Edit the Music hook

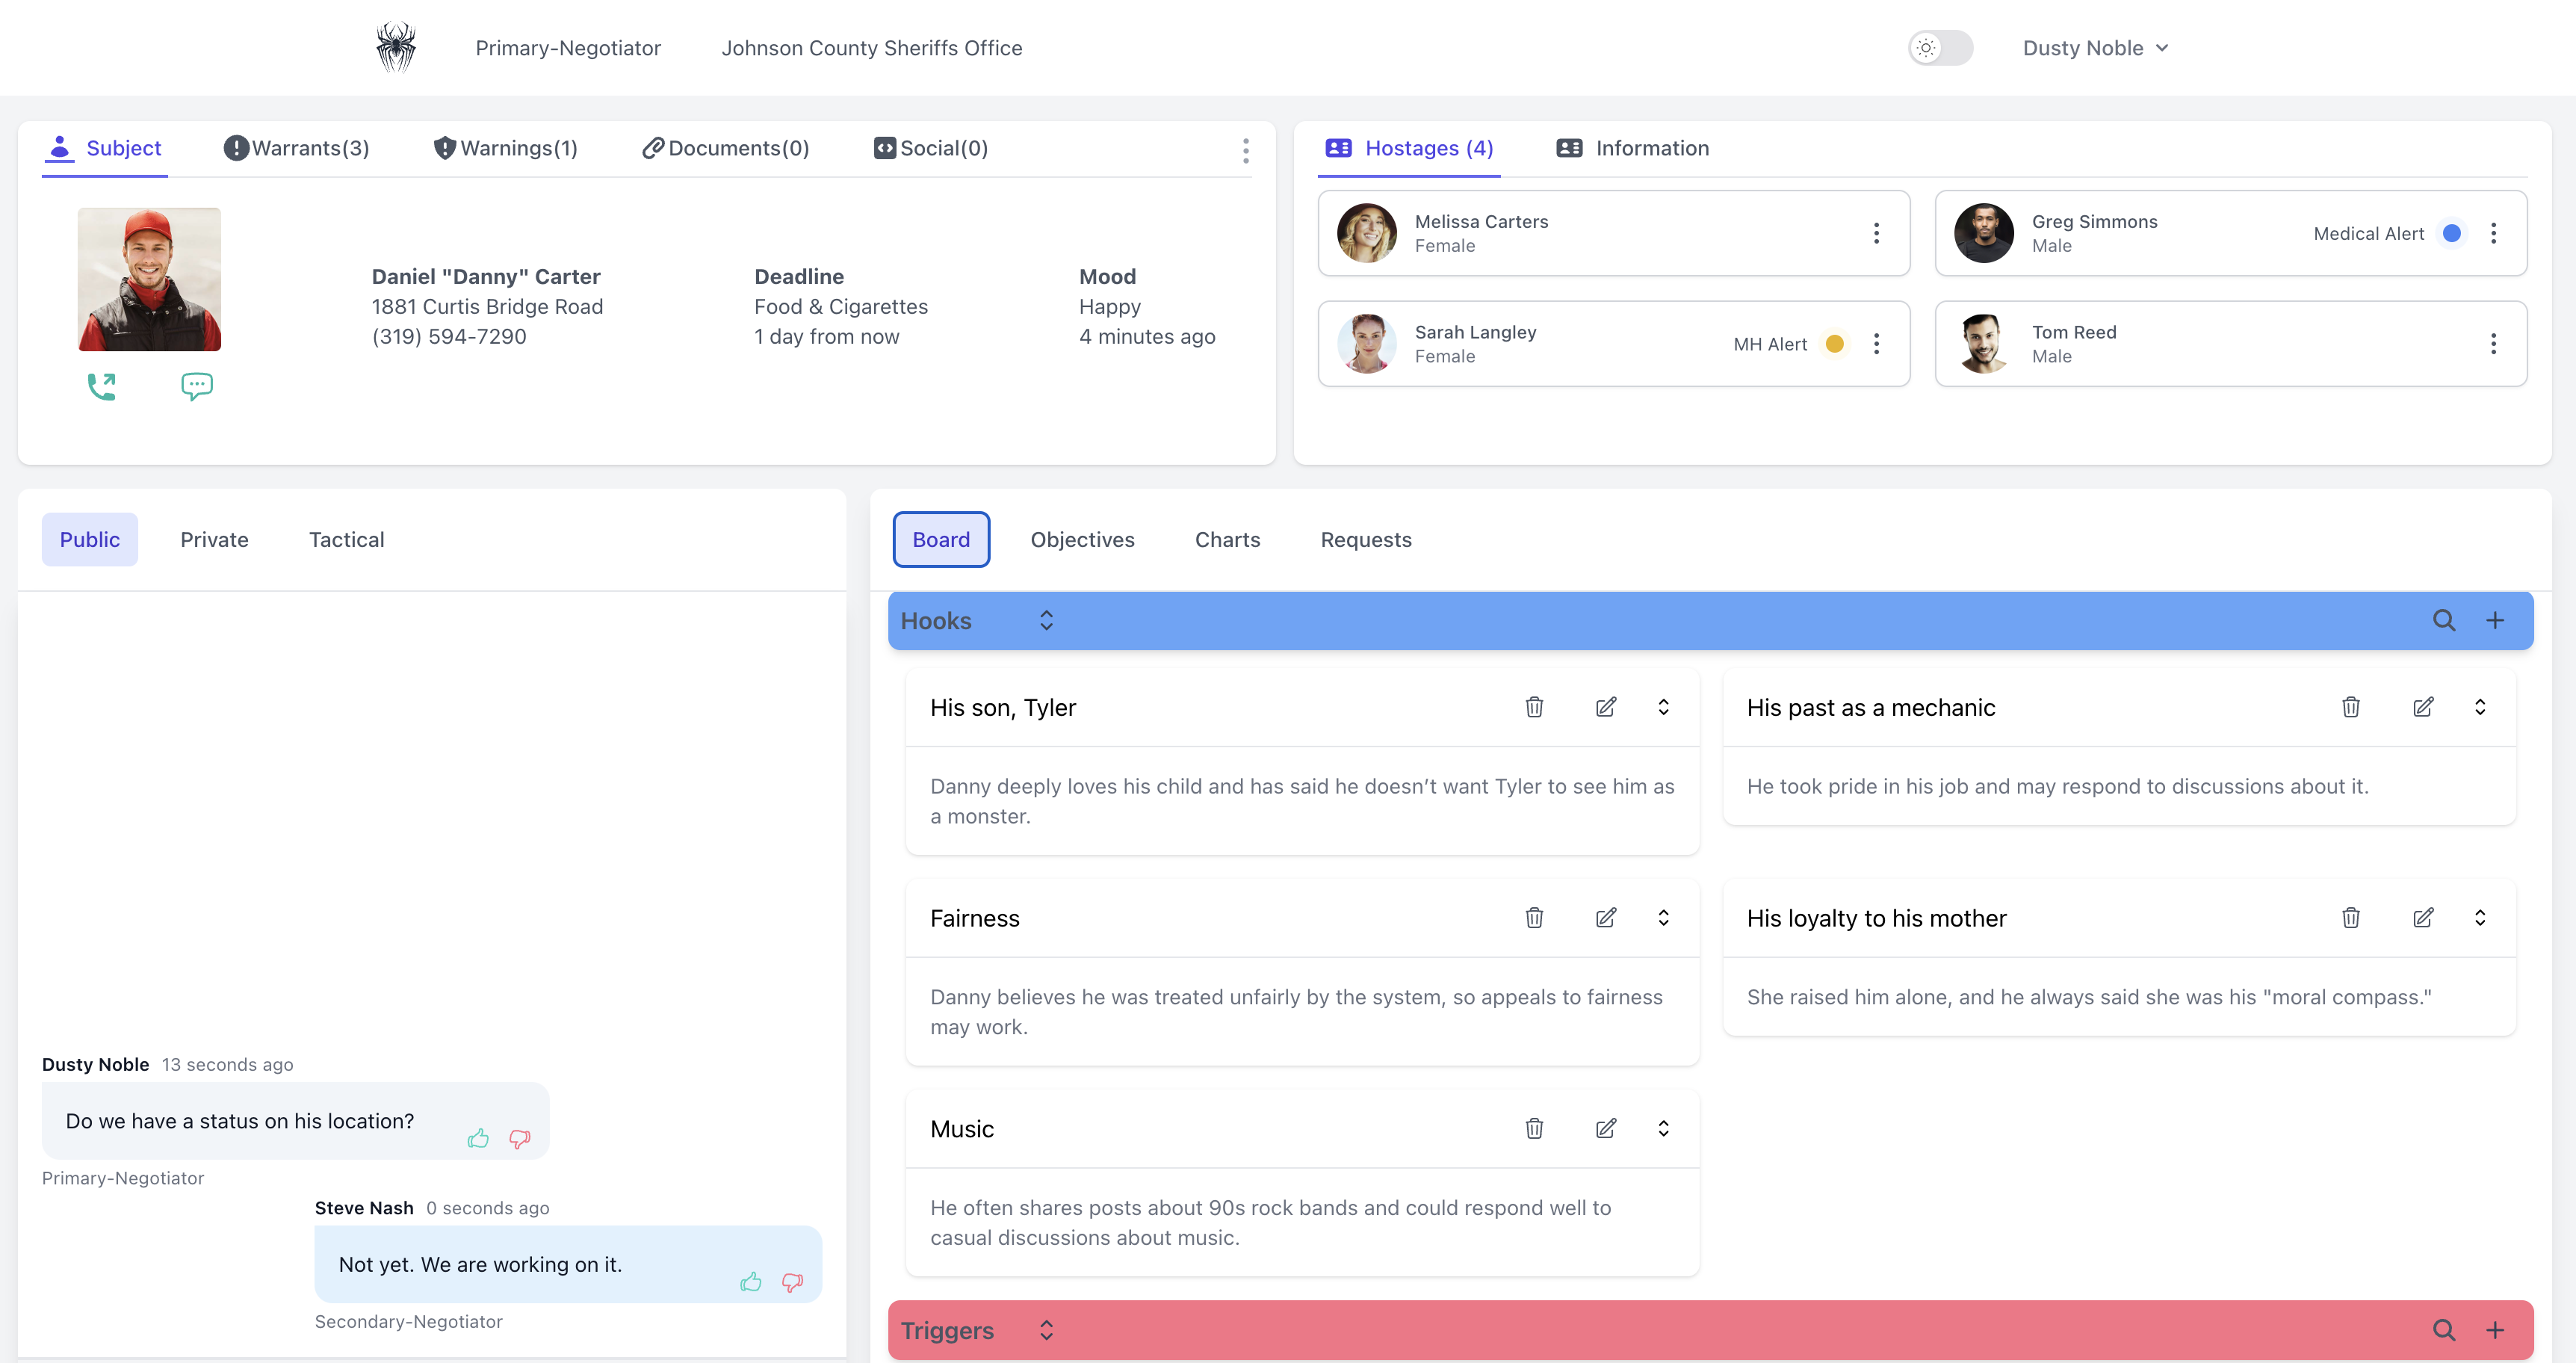1606,1129
